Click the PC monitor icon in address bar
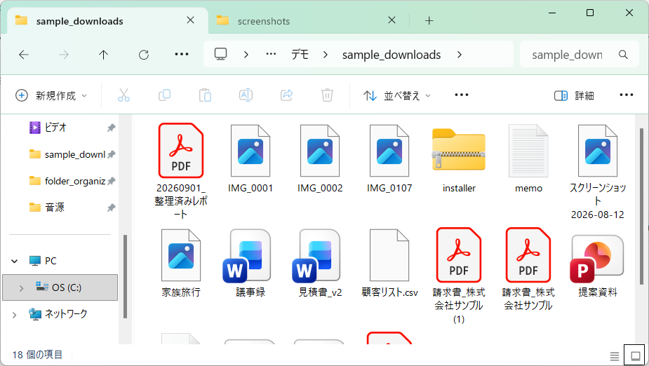Viewport: 649px width, 366px height. pos(220,54)
